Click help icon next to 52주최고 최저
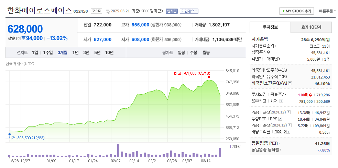Viewport: 338px width, 168px height. (281, 101)
